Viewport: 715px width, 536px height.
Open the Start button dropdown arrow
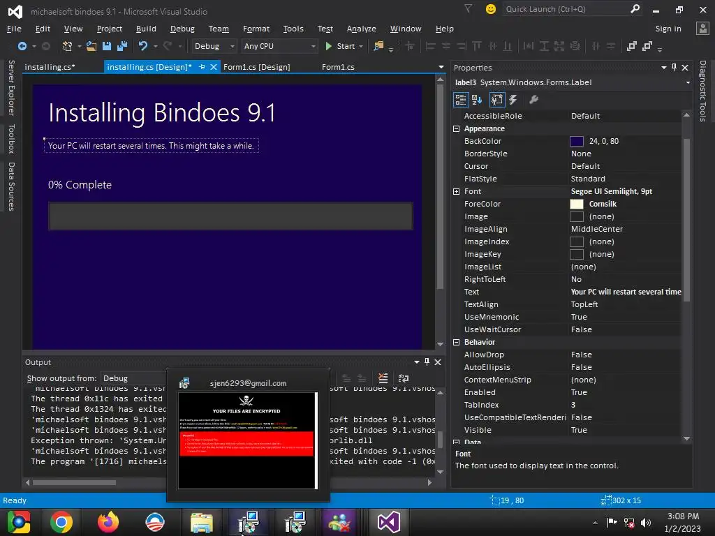361,46
